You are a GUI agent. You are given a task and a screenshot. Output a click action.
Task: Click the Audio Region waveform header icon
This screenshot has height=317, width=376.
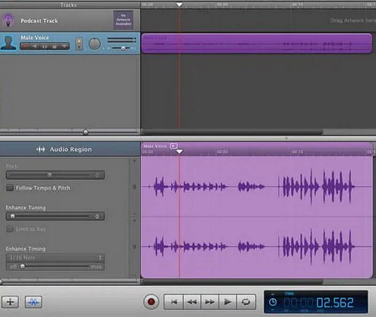coord(40,149)
